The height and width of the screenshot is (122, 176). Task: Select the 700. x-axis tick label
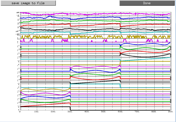click(137, 112)
